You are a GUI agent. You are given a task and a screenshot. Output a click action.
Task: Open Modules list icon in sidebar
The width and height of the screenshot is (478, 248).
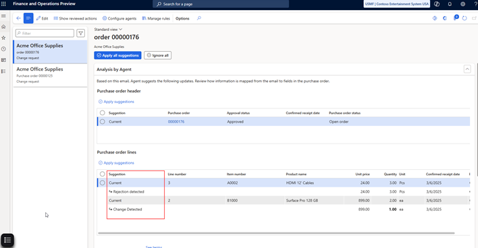(3, 71)
